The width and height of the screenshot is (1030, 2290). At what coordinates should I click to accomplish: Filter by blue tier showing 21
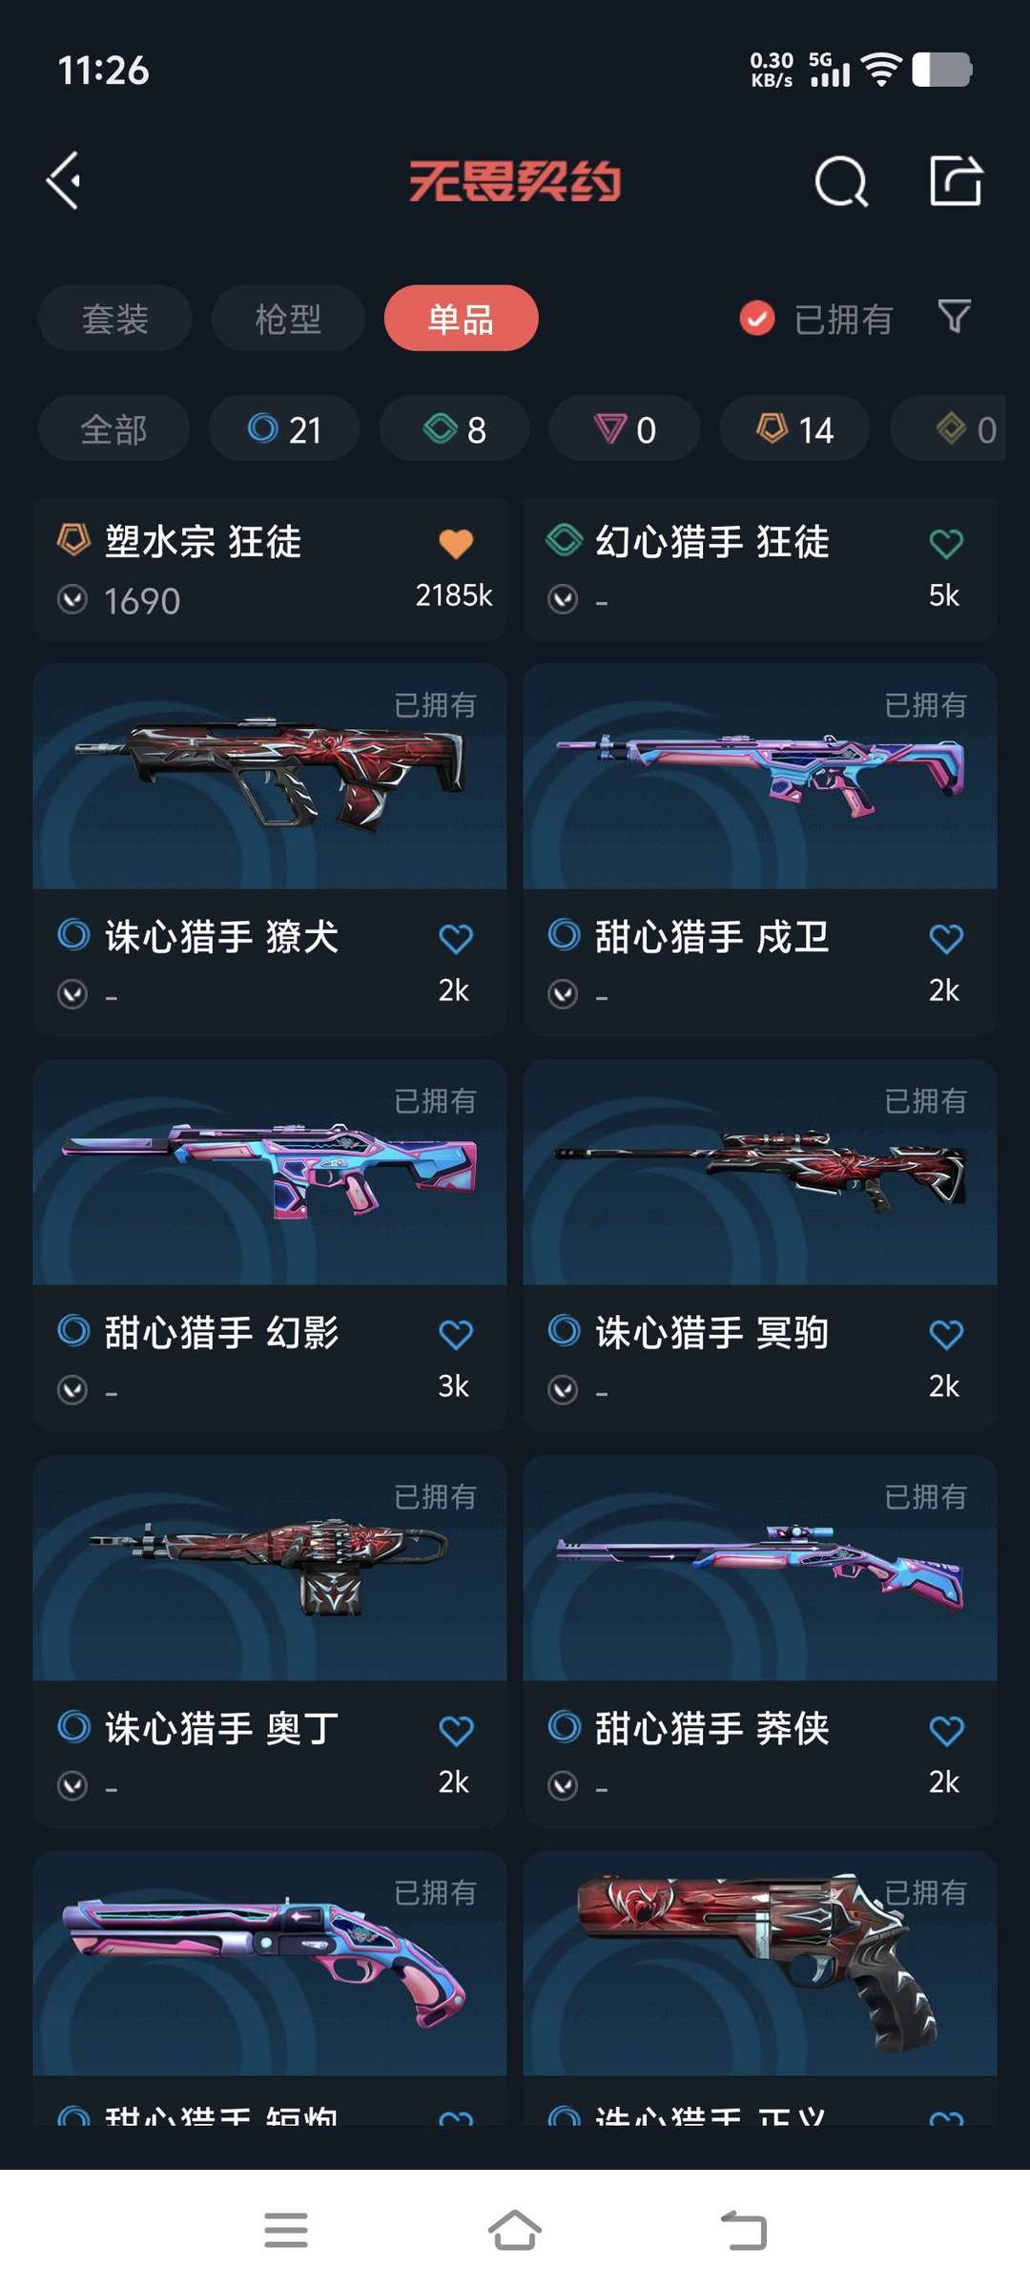[x=284, y=428]
